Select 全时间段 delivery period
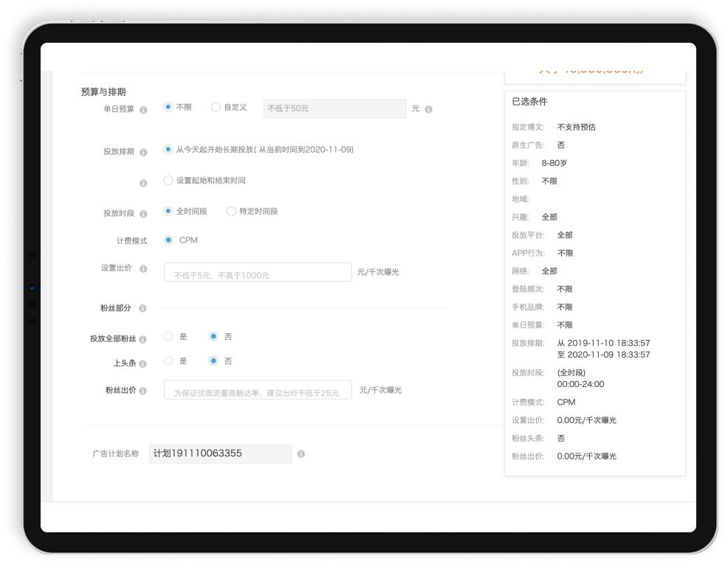 tap(168, 212)
